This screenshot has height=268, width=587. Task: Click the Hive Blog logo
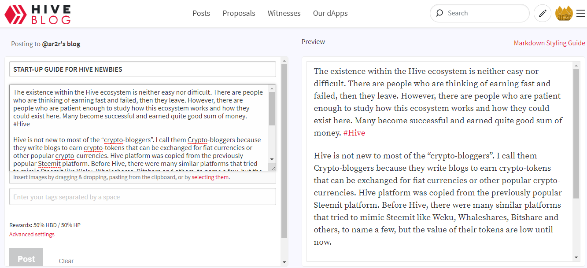click(x=37, y=14)
